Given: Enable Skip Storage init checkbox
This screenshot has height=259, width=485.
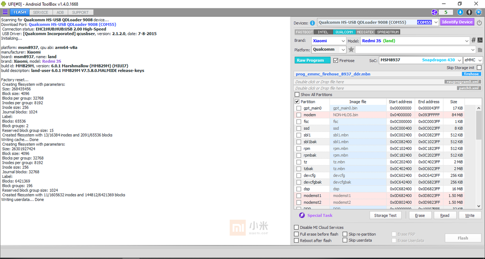Looking at the screenshot, I should click(479, 68).
